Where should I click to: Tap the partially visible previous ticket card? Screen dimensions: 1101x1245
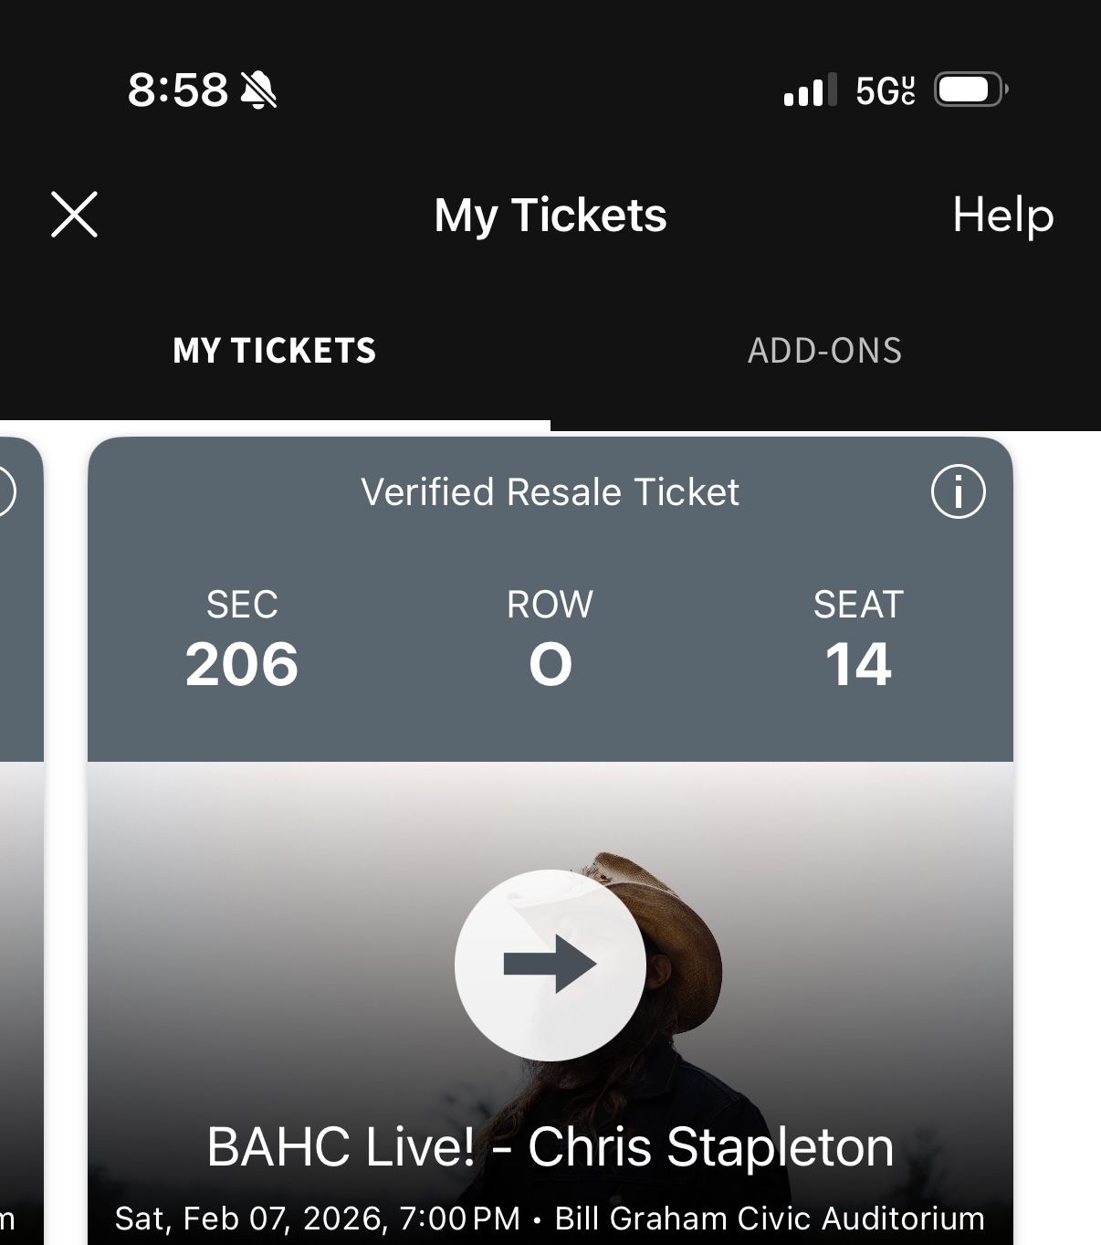point(20,822)
